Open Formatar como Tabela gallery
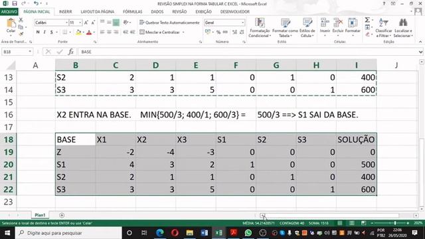425x239 pixels. (x=285, y=28)
